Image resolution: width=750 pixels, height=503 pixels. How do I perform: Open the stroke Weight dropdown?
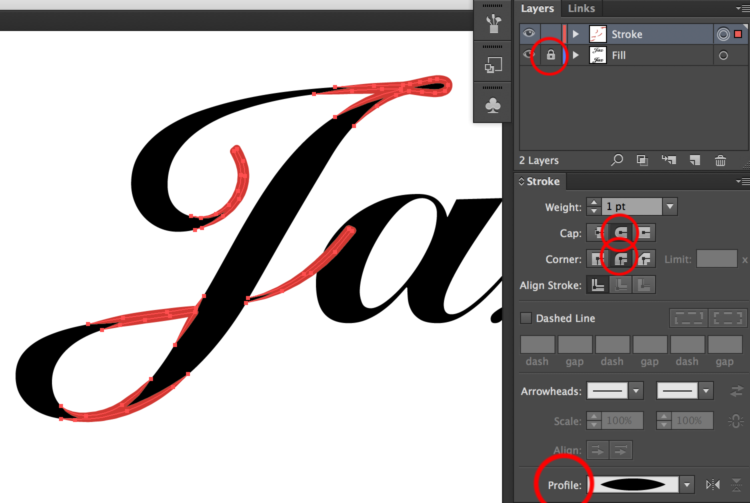tap(670, 206)
